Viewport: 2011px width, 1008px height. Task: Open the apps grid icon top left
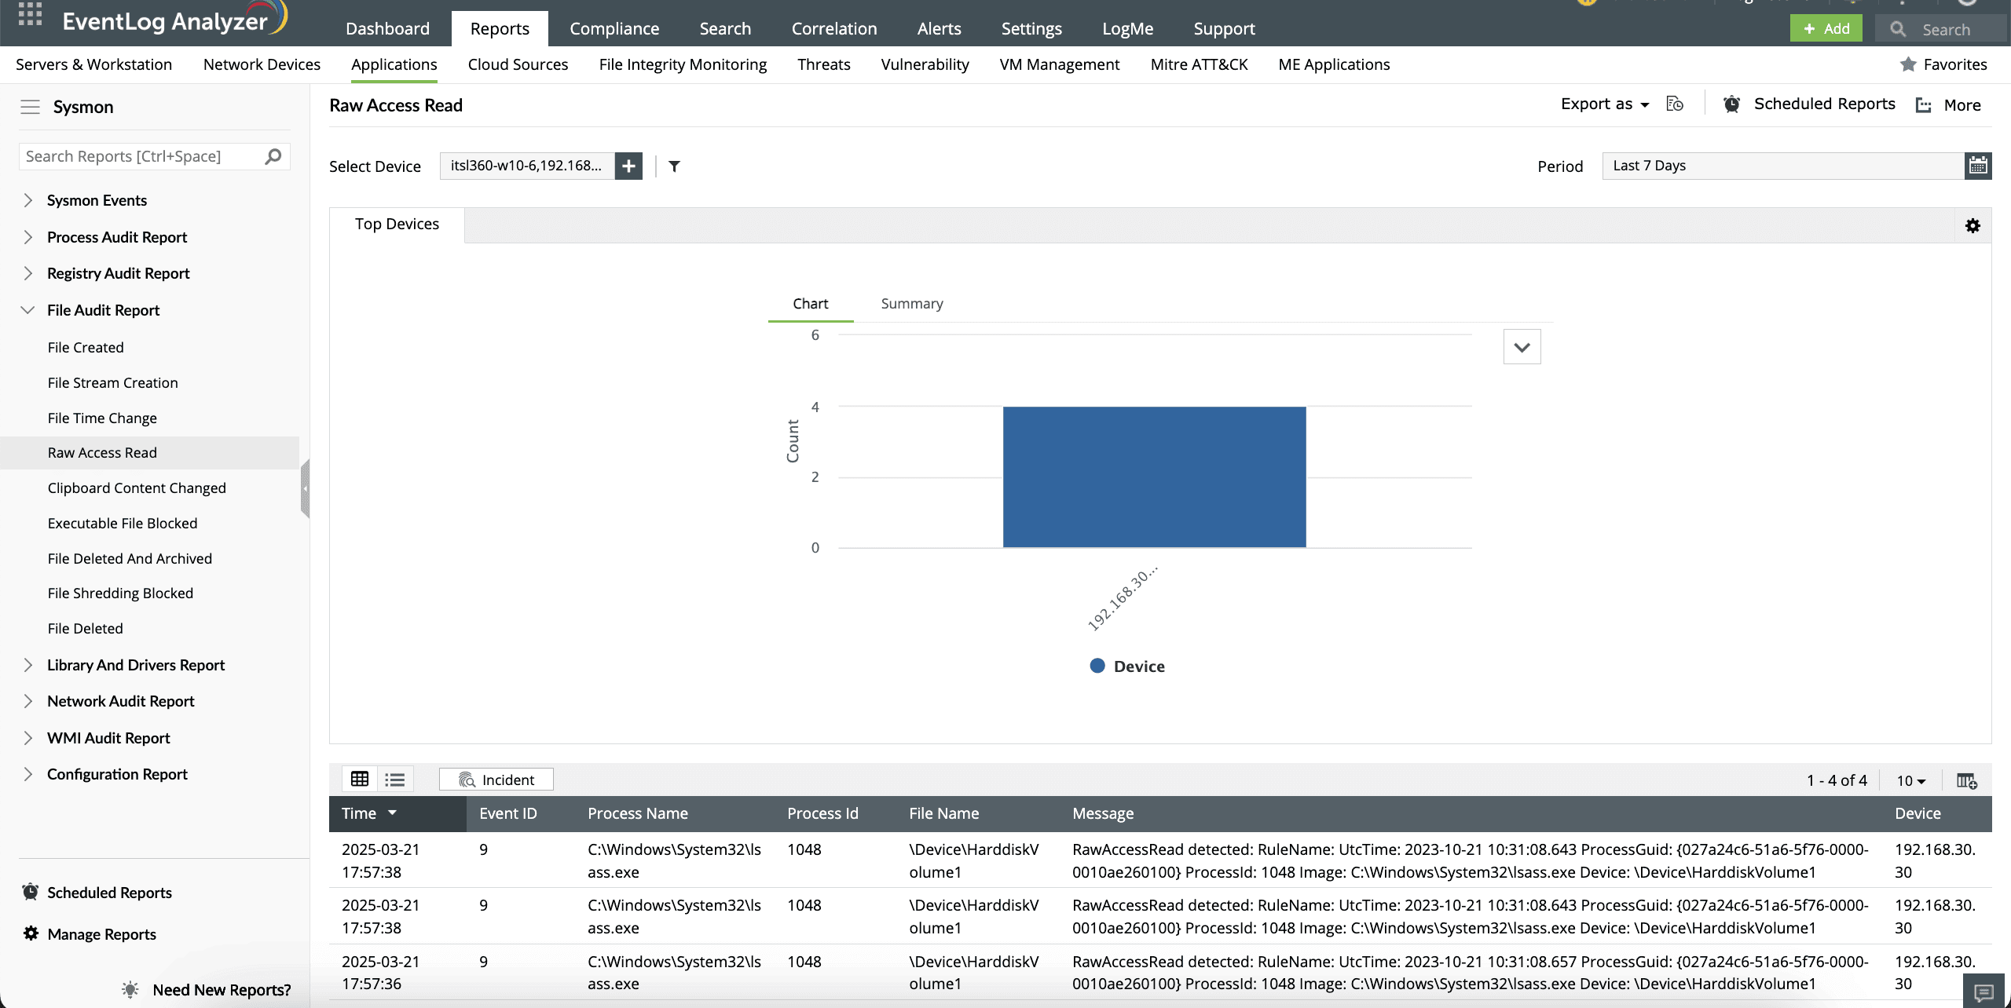coord(30,16)
